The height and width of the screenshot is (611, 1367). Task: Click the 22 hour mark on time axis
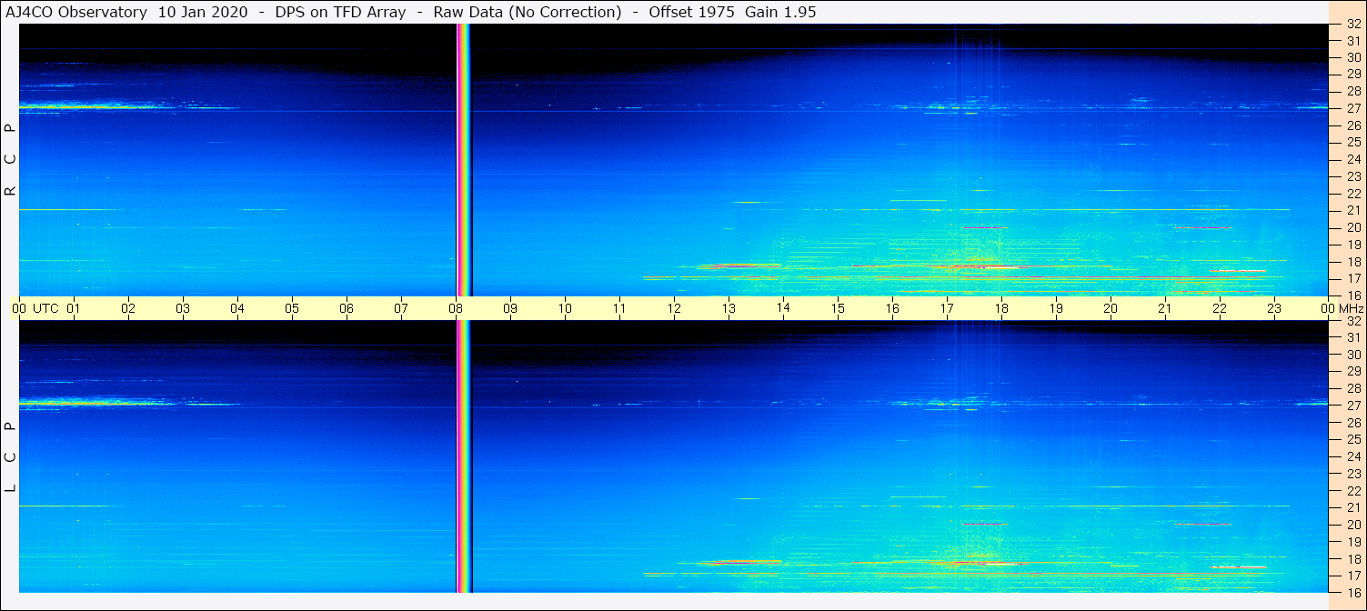point(1220,308)
